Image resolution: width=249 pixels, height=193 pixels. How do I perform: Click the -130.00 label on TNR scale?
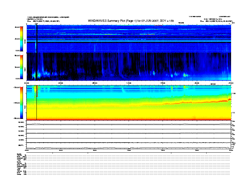coord(16,87)
